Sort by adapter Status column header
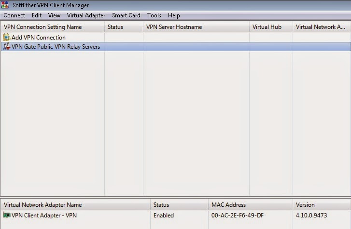 point(179,204)
